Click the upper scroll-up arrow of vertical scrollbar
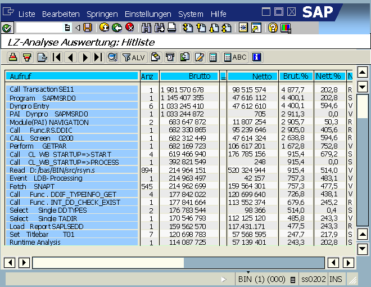Screen dimensions: 371x287 362,72
